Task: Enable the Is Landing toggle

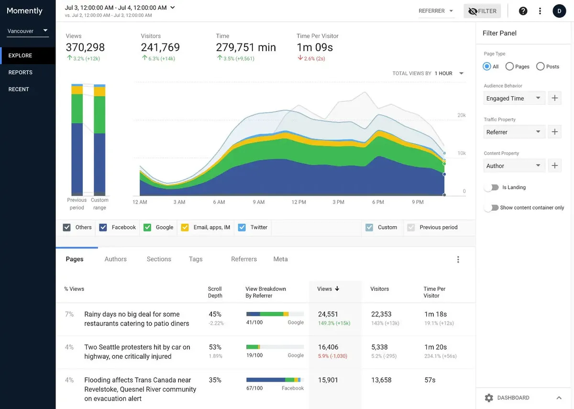Action: point(491,188)
